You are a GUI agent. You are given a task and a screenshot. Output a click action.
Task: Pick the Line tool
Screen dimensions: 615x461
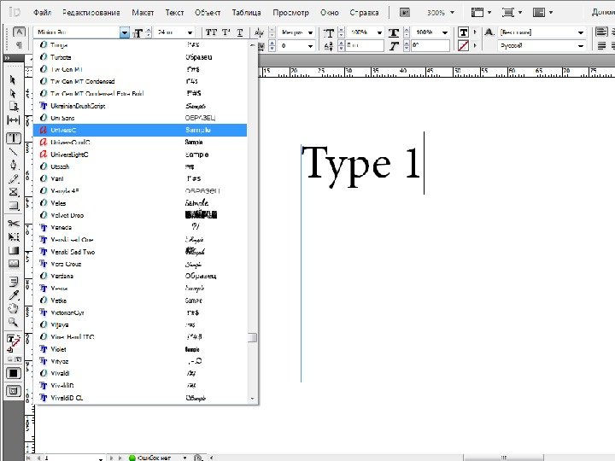point(14,151)
